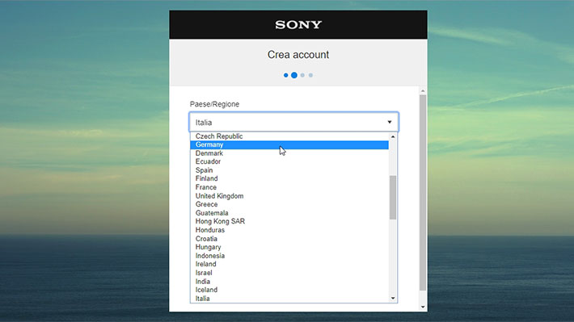Select Greece from the country list
The image size is (574, 322).
[289, 204]
